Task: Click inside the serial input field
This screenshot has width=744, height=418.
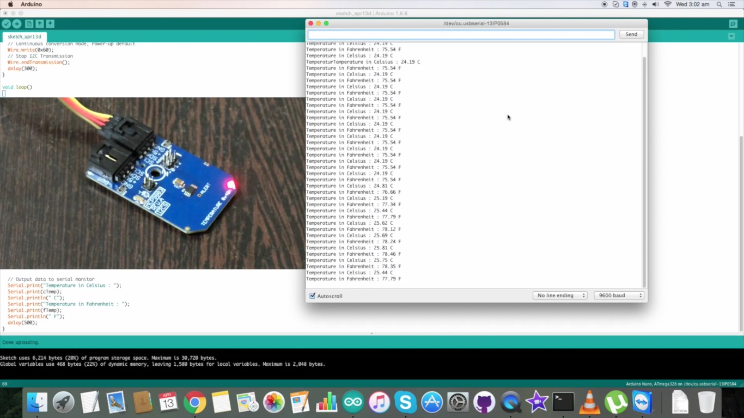Action: pyautogui.click(x=460, y=34)
